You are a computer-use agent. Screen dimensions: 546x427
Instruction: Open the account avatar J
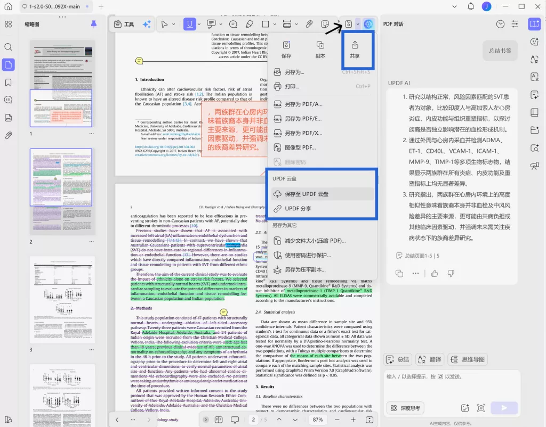pos(486,6)
